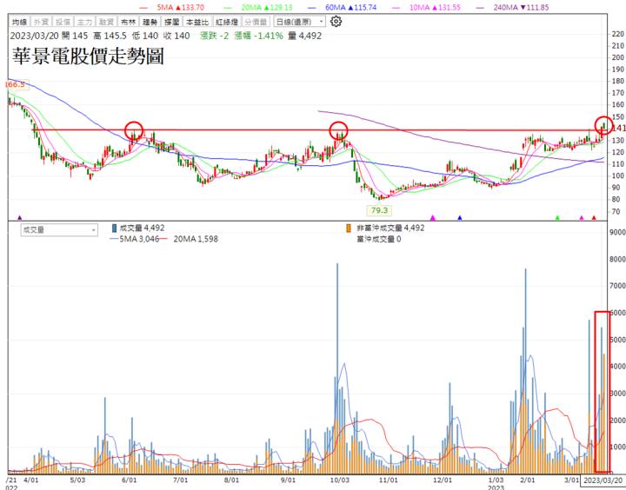Click the 非當沖成交量 4,492 legend text
The width and height of the screenshot is (626, 490).
[390, 228]
